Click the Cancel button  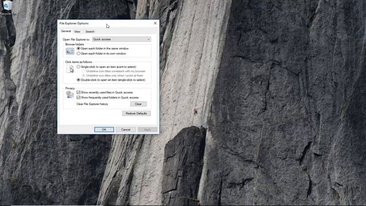[x=126, y=129]
